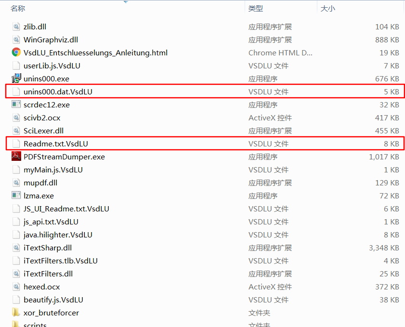Sort files by the 大小 column header
The height and width of the screenshot is (327, 405).
click(x=328, y=9)
